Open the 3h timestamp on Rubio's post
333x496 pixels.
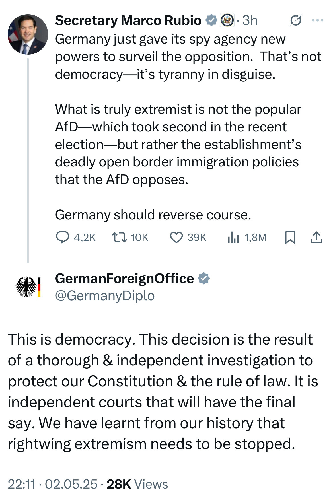click(x=250, y=20)
